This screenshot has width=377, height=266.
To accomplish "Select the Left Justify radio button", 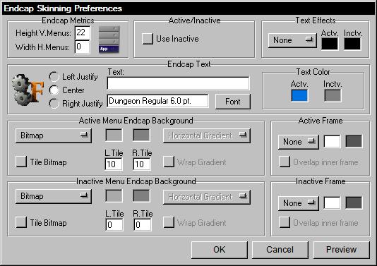I will click(x=54, y=77).
